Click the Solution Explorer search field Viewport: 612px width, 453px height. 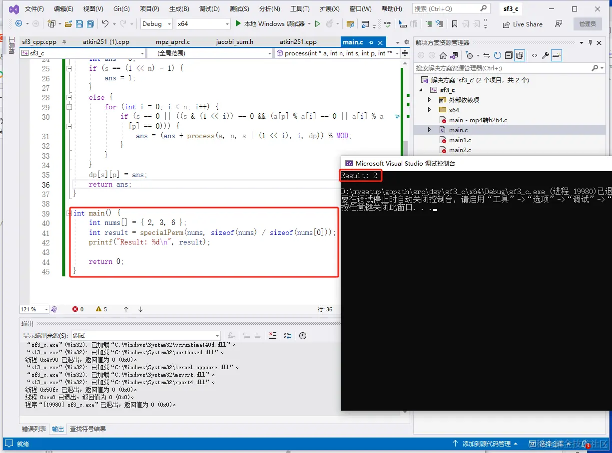pyautogui.click(x=509, y=68)
